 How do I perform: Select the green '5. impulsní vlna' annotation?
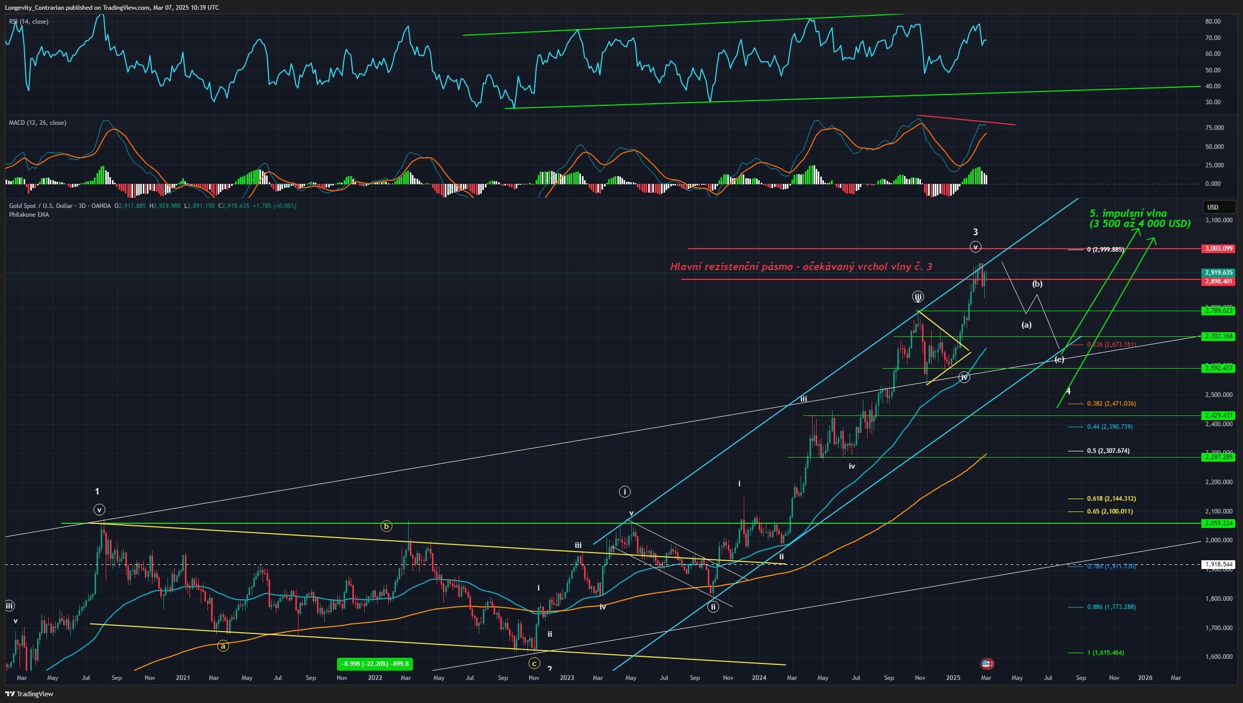[x=1140, y=218]
